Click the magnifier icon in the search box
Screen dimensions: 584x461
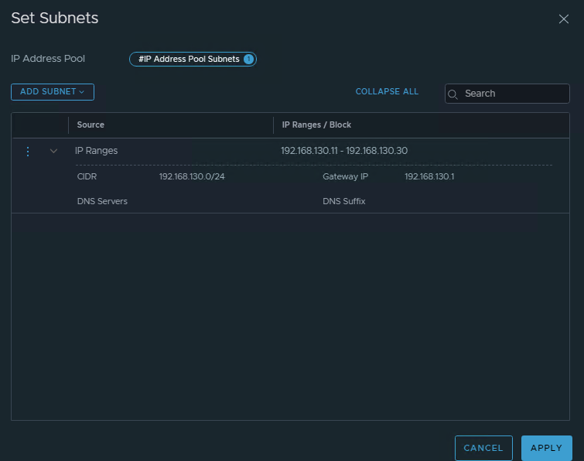coord(454,94)
